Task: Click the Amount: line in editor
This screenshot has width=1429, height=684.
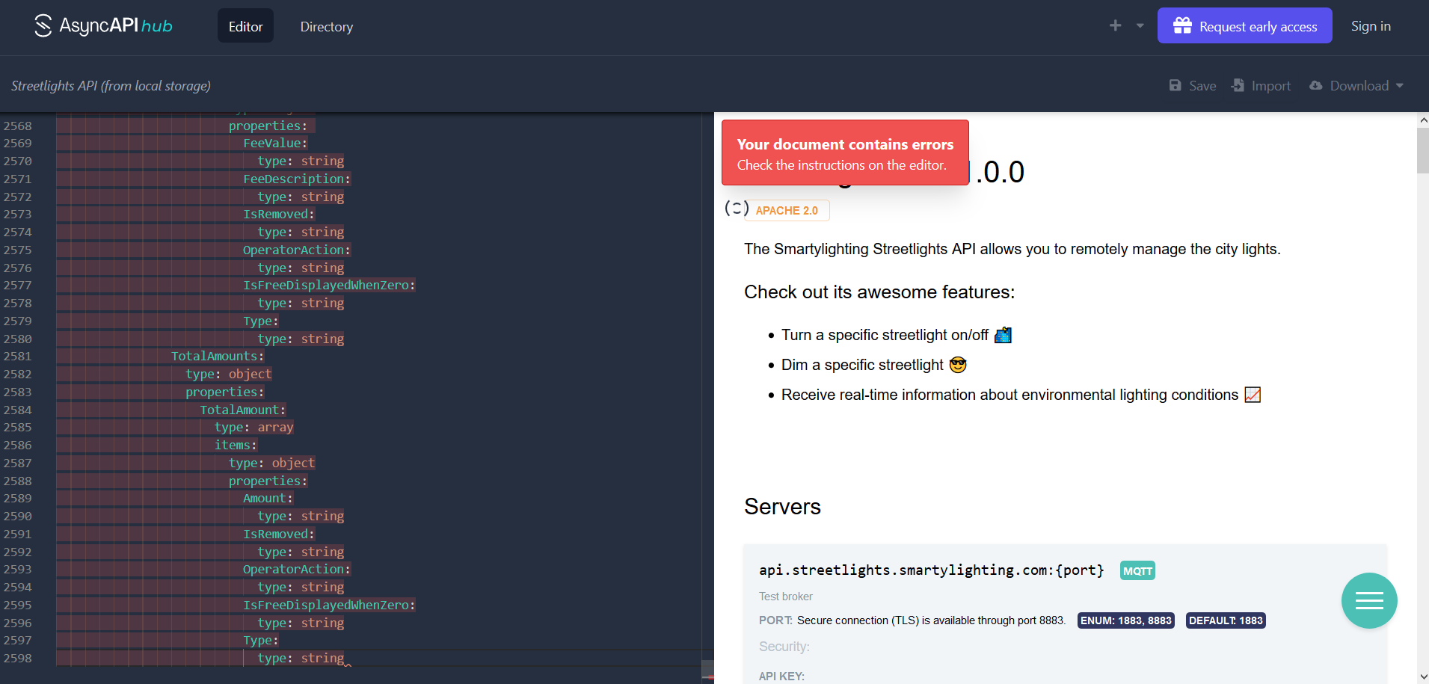Action: pos(268,498)
